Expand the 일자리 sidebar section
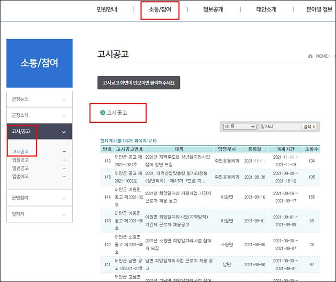Screen dimensions: 336x282 coord(39,214)
